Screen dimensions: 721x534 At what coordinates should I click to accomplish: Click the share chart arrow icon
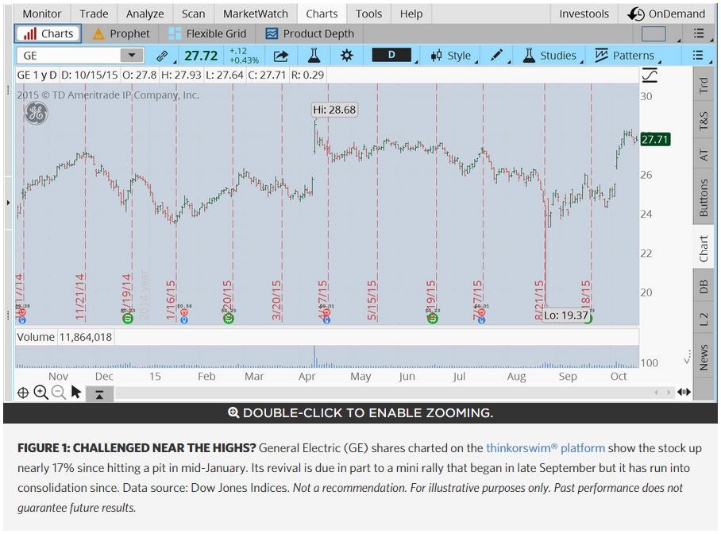[x=280, y=56]
